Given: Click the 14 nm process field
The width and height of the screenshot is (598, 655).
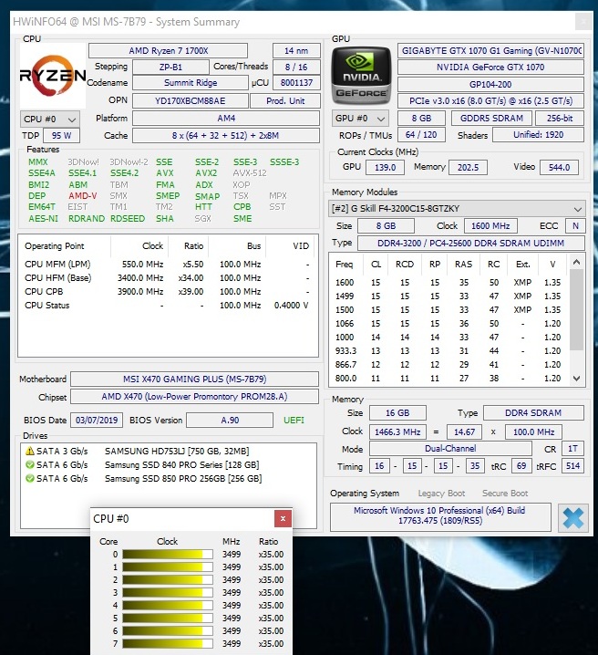Looking at the screenshot, I should coord(296,51).
